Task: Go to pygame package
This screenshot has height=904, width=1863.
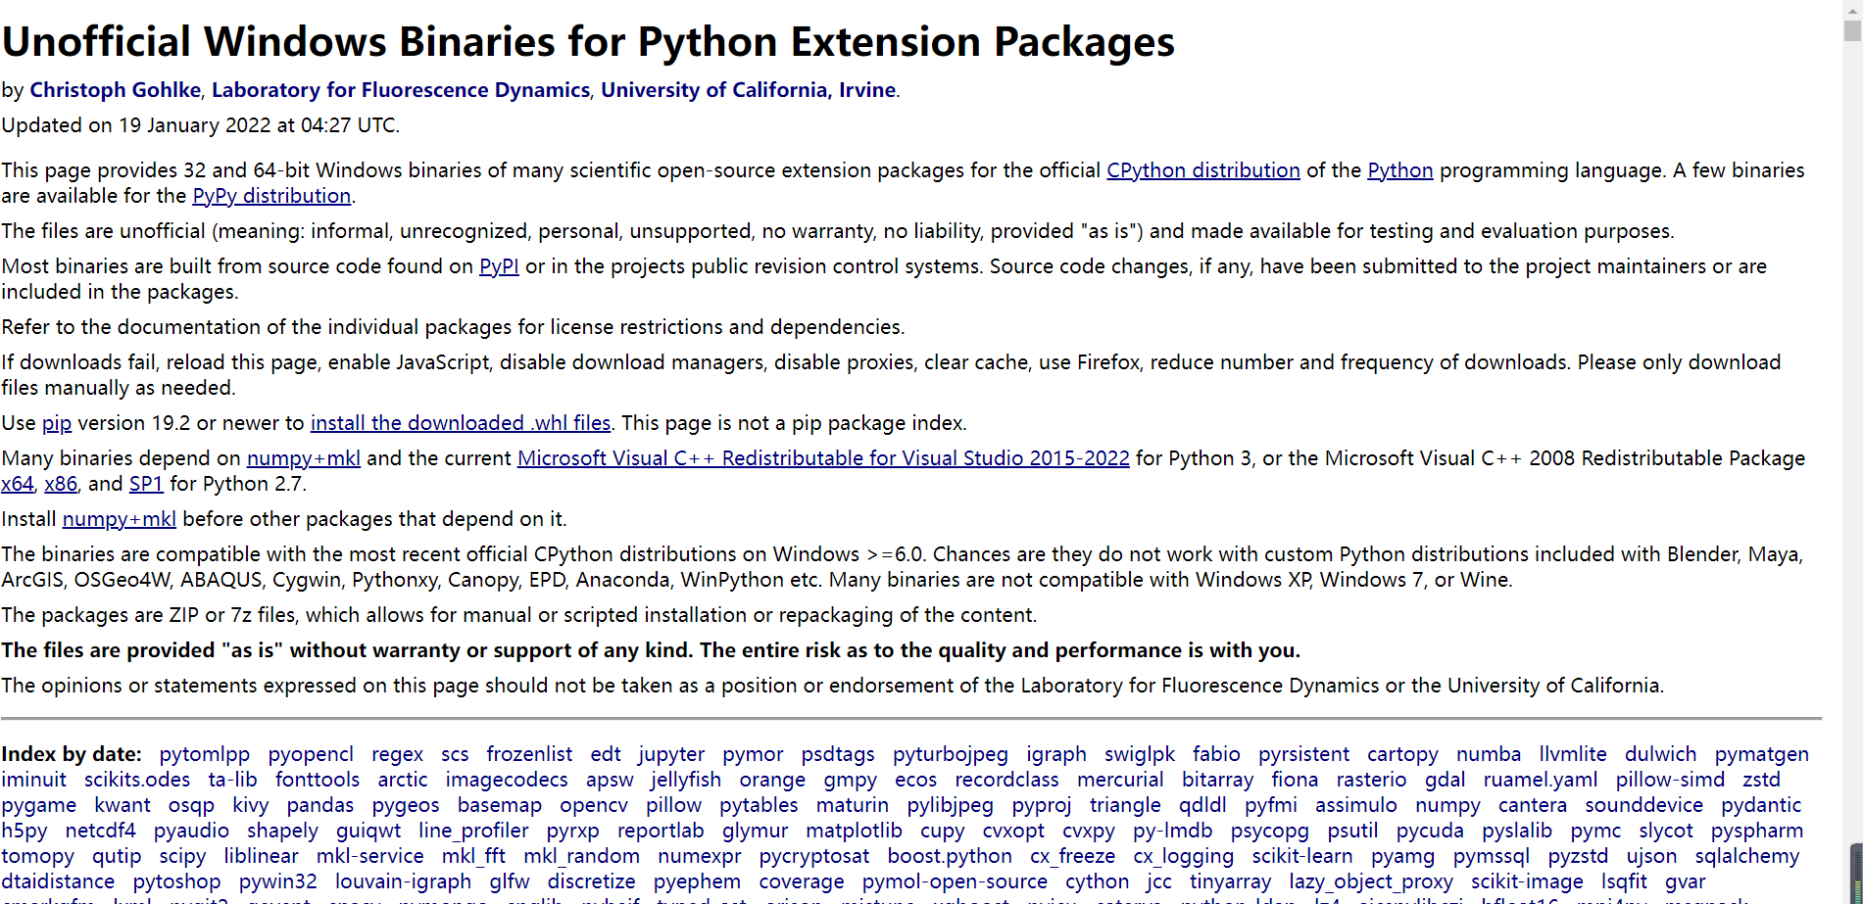Action: (39, 805)
